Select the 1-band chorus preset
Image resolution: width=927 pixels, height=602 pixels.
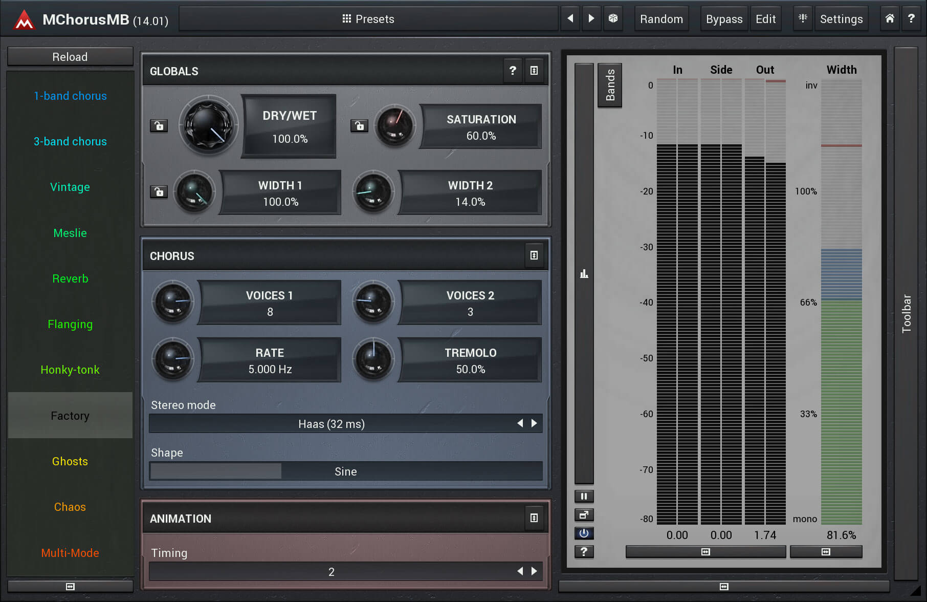70,96
